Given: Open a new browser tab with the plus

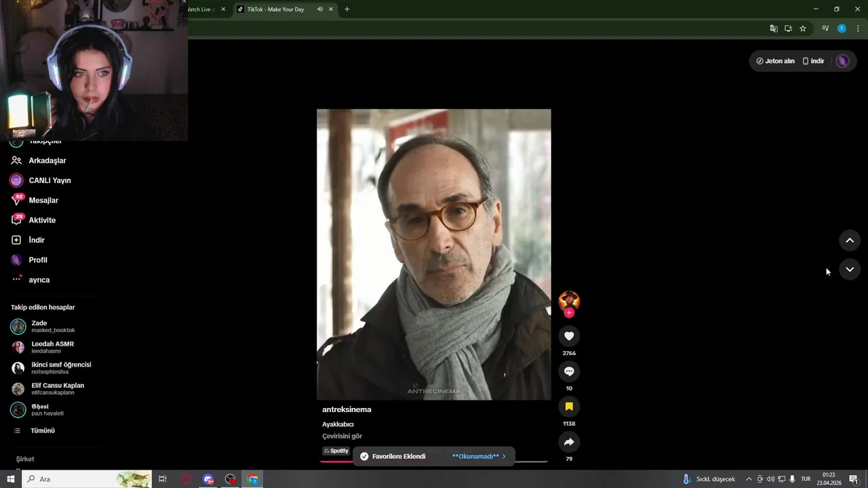Looking at the screenshot, I should [x=347, y=9].
